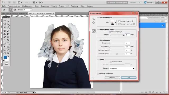This screenshot has height=95, width=169.
Task: Select the Spot Healing Brush tool
Action: click(x=5, y=31)
